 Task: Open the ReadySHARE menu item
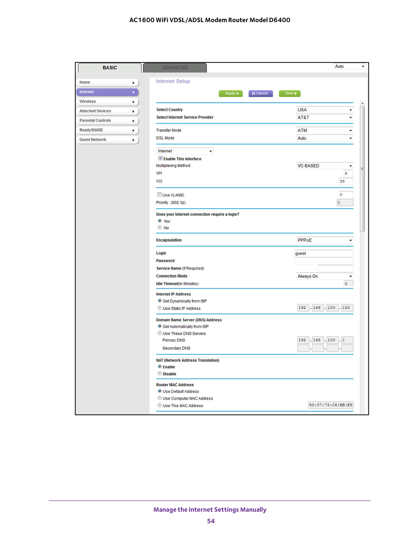pyautogui.click(x=107, y=130)
